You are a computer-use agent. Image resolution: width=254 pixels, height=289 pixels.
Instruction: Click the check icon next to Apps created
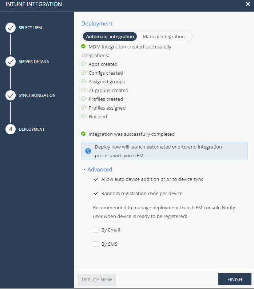pos(83,64)
